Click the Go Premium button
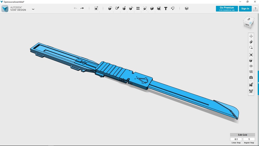This screenshot has width=259, height=146. [x=227, y=9]
